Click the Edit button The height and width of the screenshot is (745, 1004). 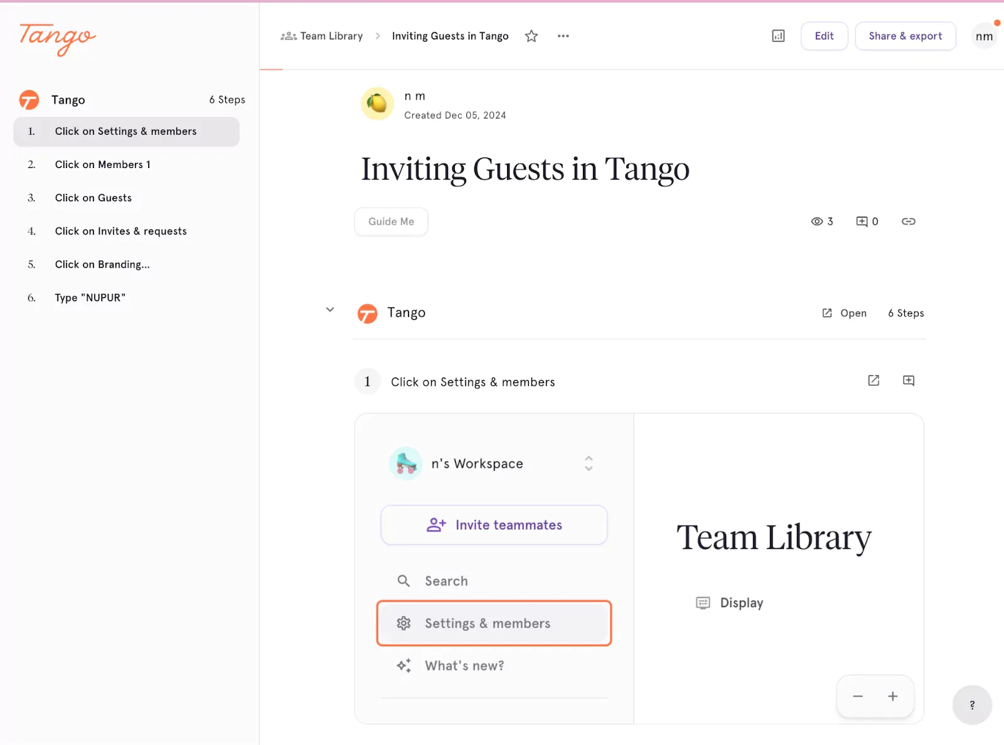824,36
